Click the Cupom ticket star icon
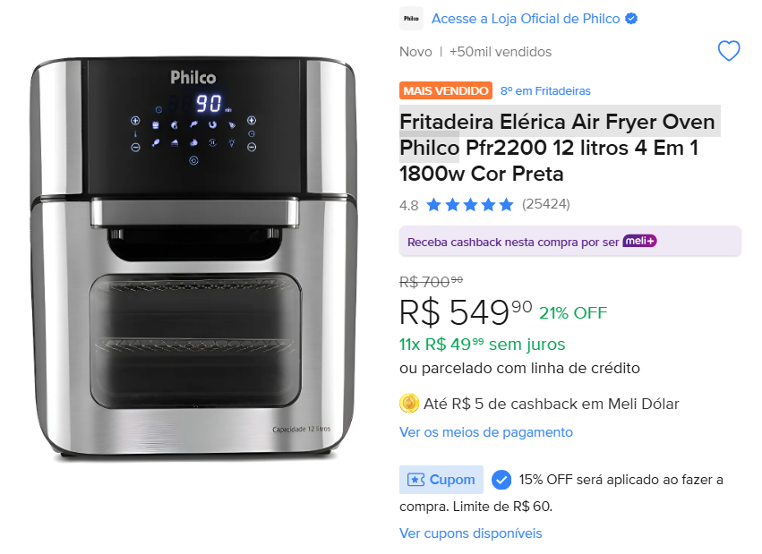This screenshot has height=554, width=762. [415, 480]
